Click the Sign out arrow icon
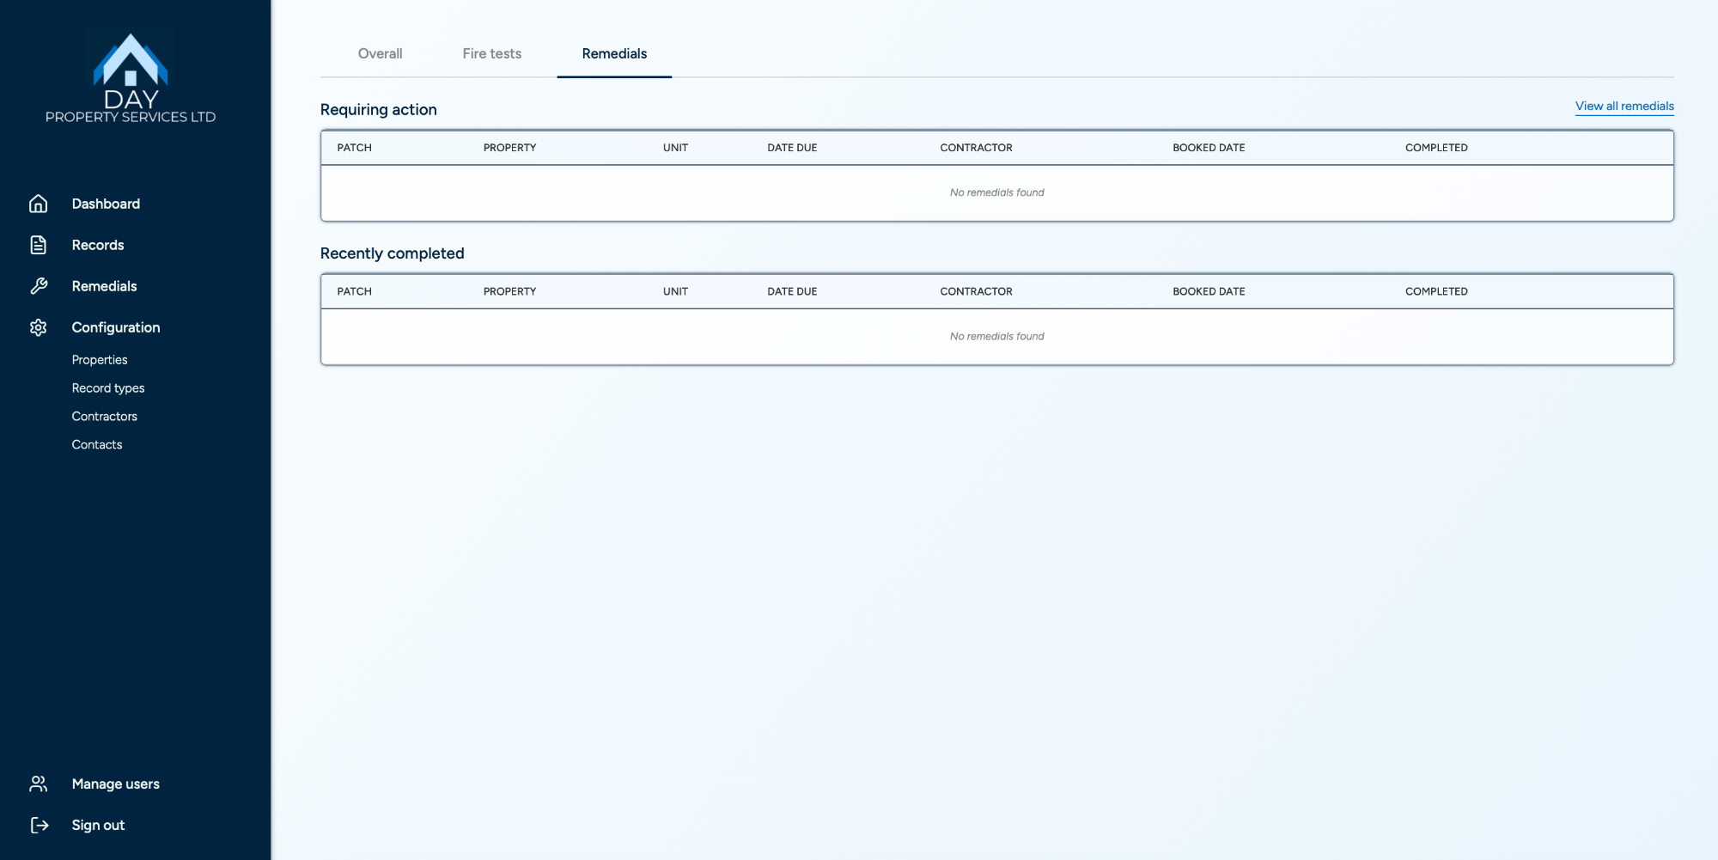The image size is (1718, 860). (x=39, y=825)
